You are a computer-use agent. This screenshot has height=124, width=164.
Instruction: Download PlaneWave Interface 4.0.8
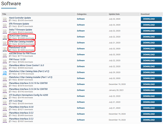[x=151, y=108]
